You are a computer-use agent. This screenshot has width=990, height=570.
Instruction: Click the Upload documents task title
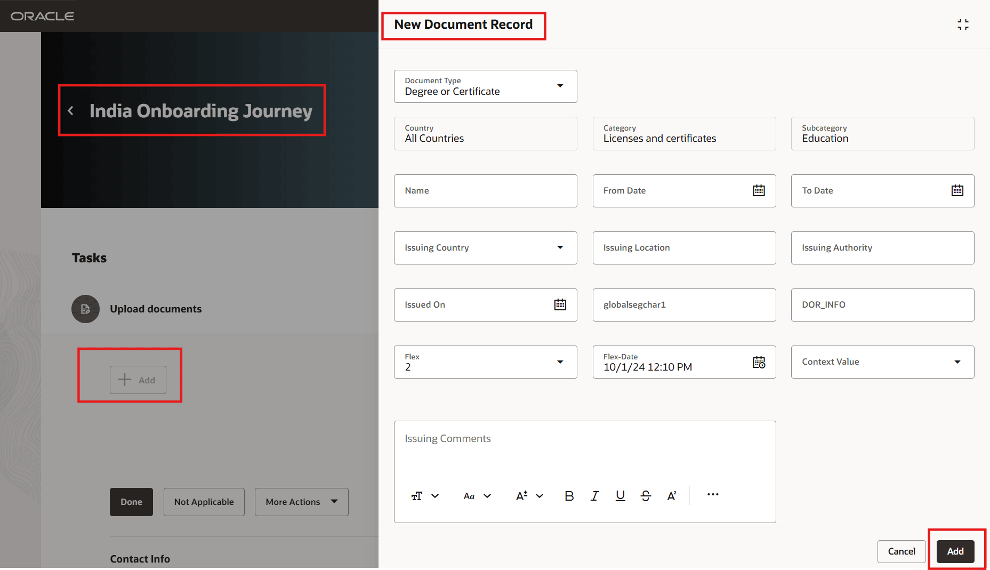point(156,309)
